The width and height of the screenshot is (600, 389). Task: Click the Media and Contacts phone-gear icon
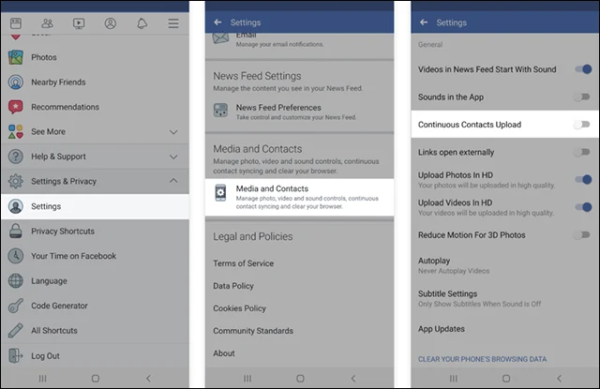tap(220, 193)
